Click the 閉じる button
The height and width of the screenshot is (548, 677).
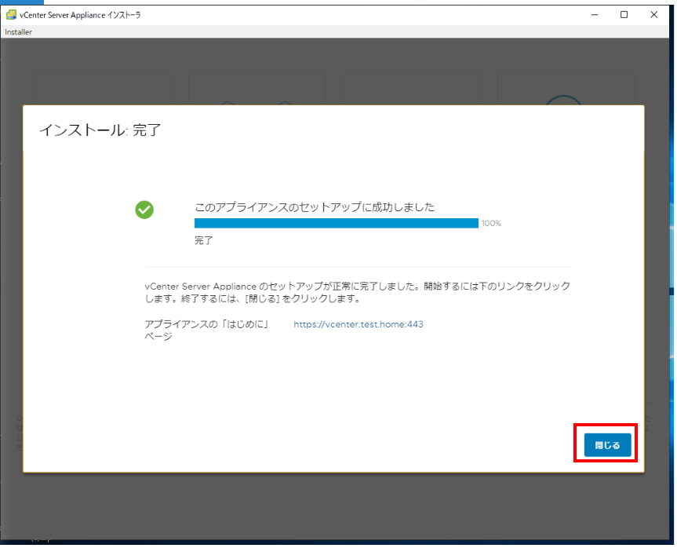tap(607, 444)
